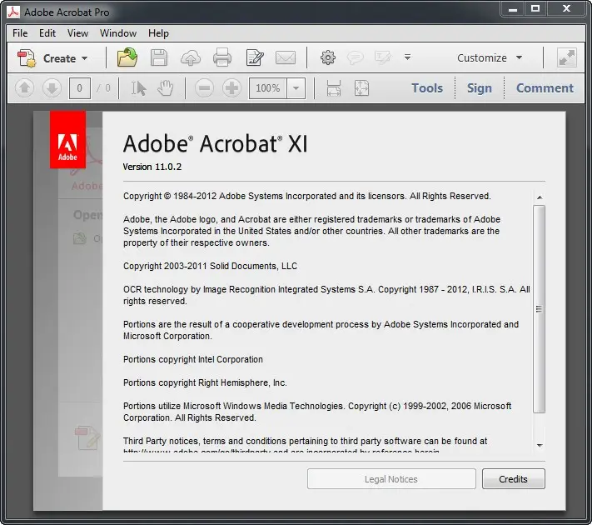
Task: Open the Window menu
Action: point(118,33)
